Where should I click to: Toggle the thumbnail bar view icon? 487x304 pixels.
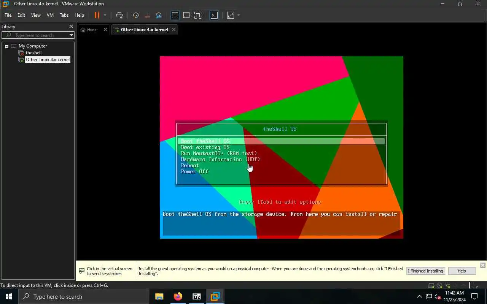pyautogui.click(x=186, y=15)
